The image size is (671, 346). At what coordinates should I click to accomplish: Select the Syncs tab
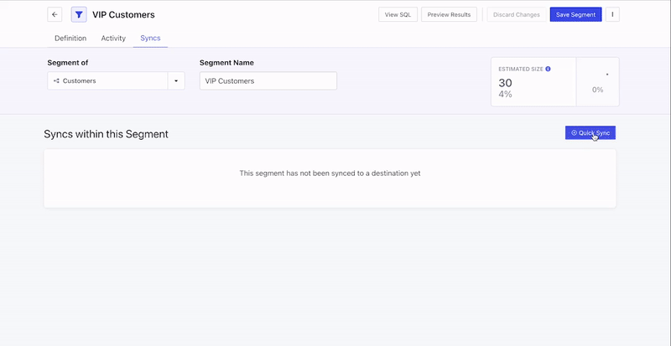pyautogui.click(x=150, y=39)
